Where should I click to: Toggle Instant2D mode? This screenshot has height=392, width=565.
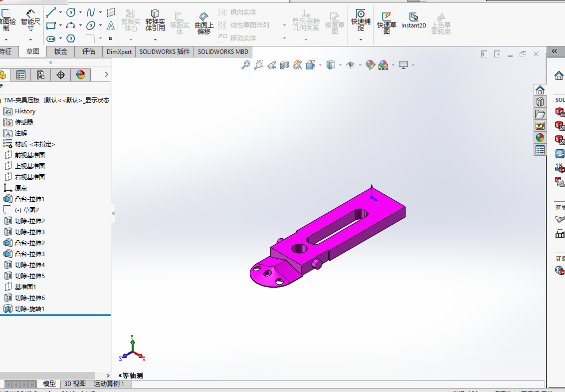coord(414,20)
